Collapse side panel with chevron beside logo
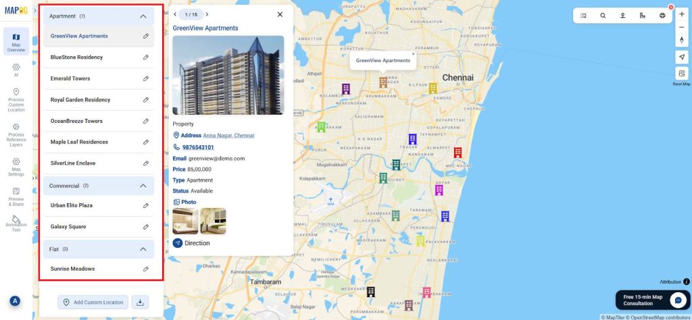The height and width of the screenshot is (320, 692). (35, 10)
